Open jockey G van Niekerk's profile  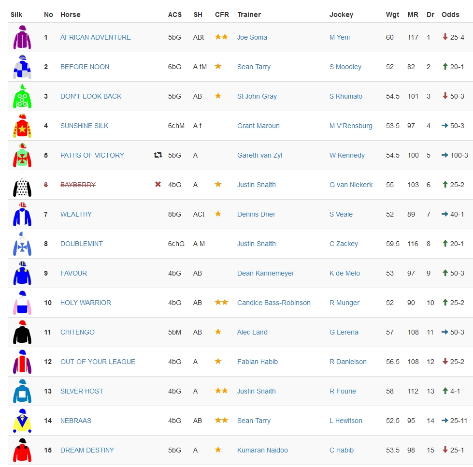[x=351, y=185]
